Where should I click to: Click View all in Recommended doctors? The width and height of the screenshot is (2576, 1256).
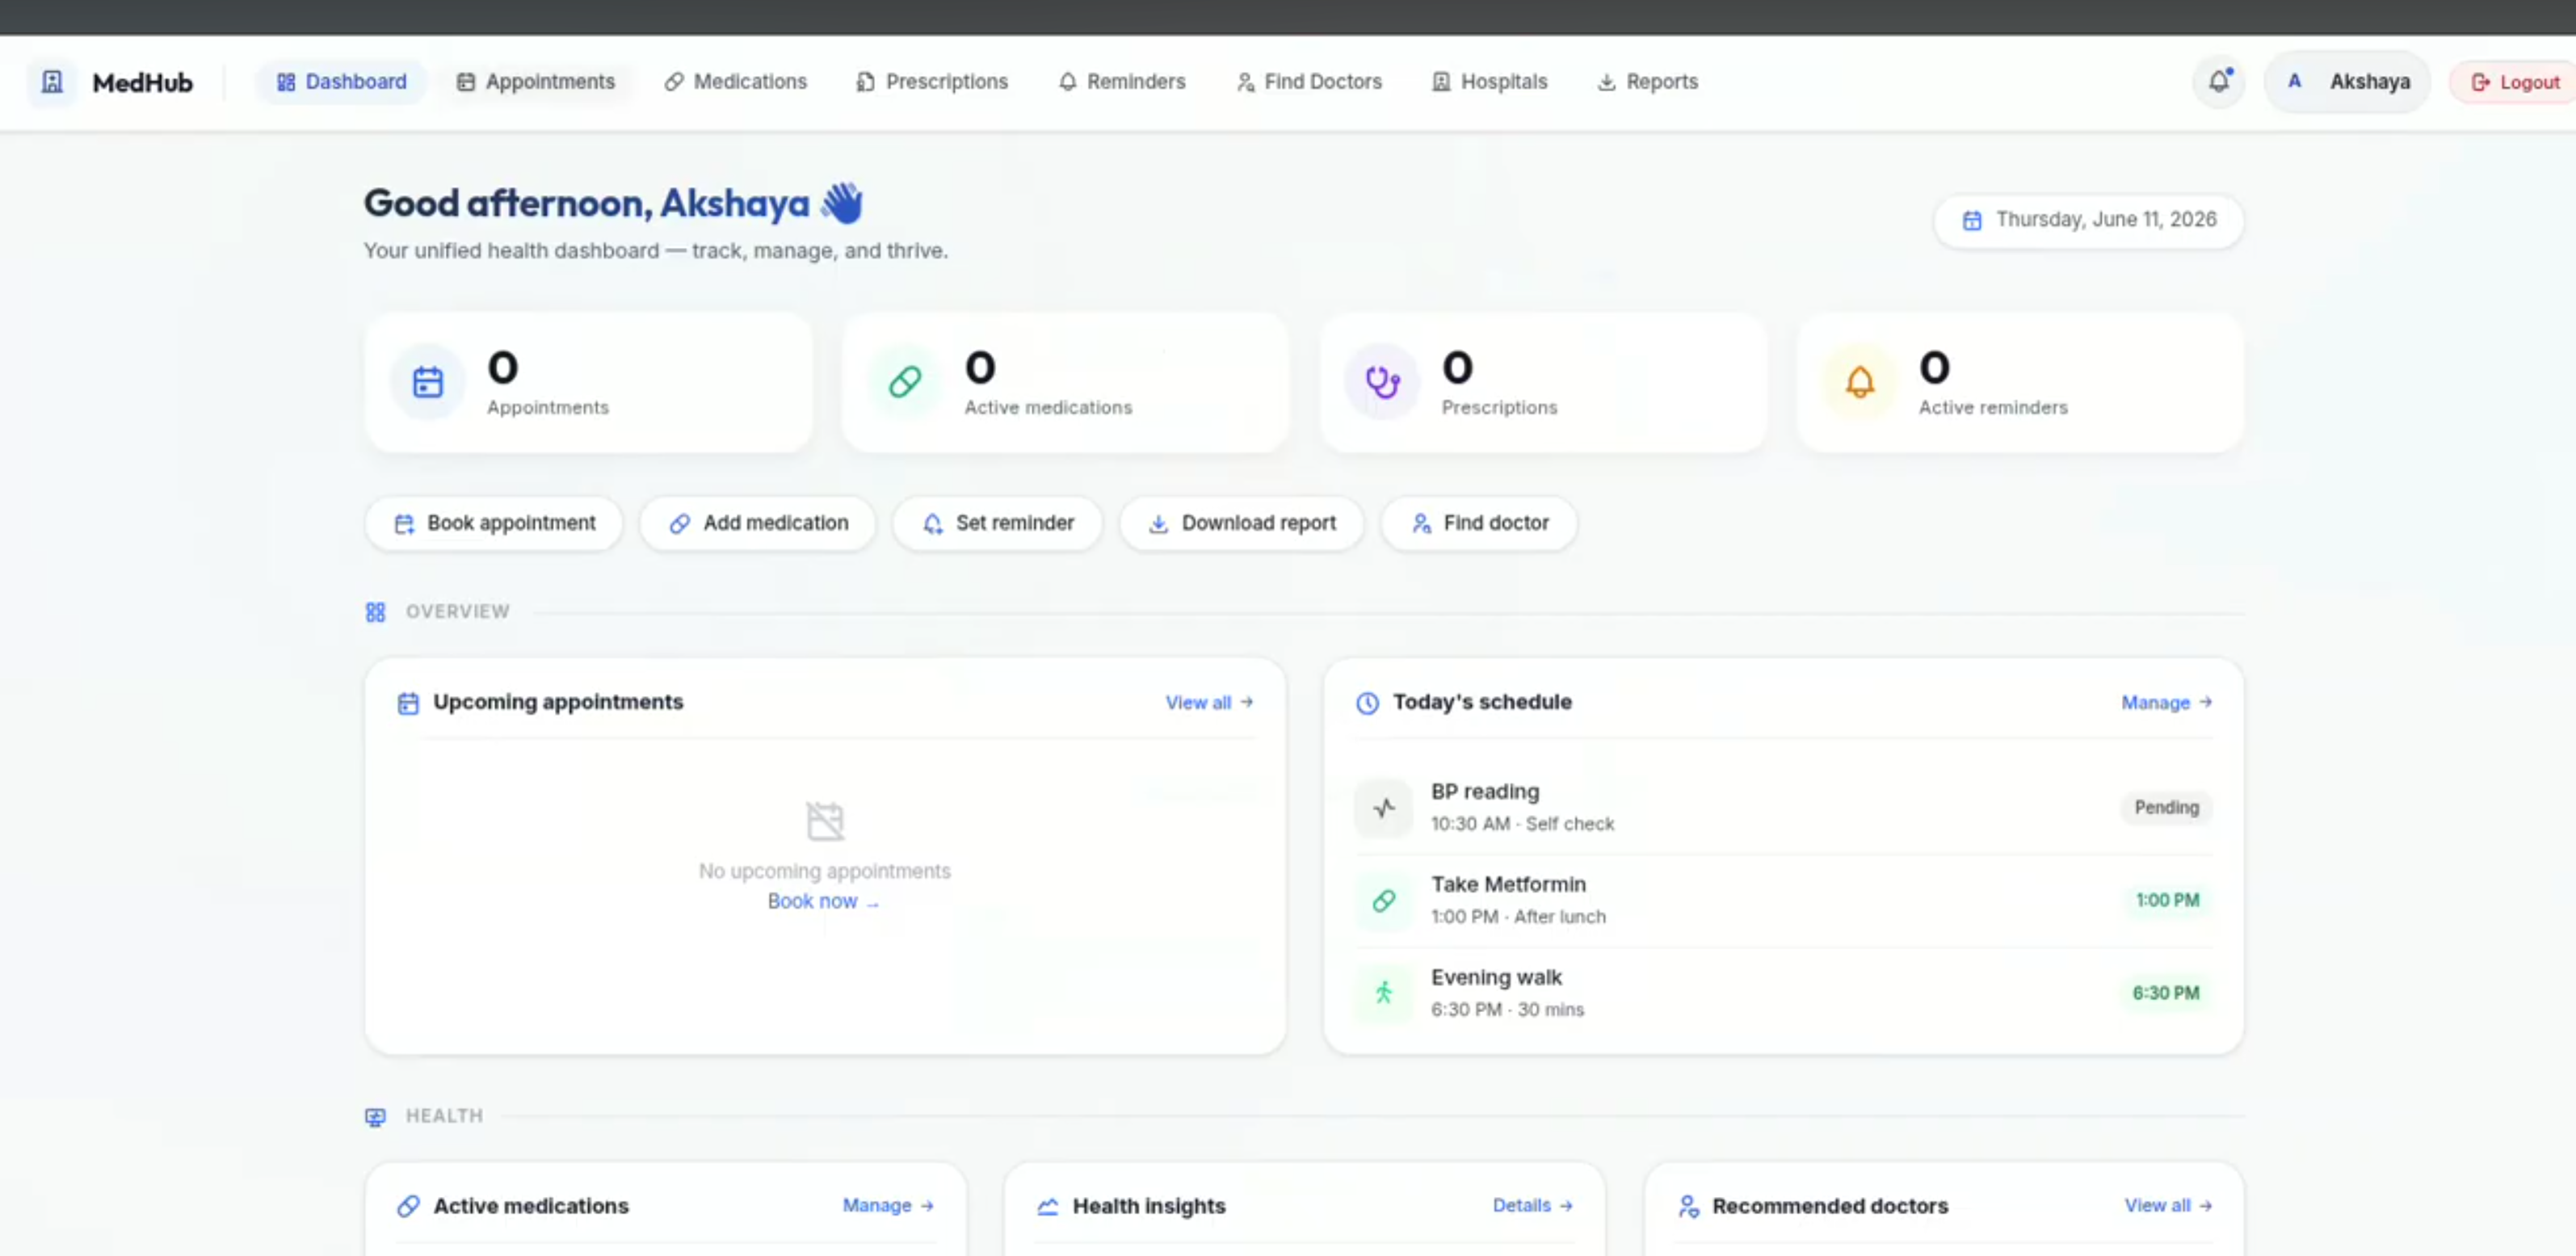pos(2167,1206)
